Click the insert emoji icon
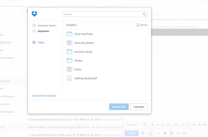 tap(184, 133)
